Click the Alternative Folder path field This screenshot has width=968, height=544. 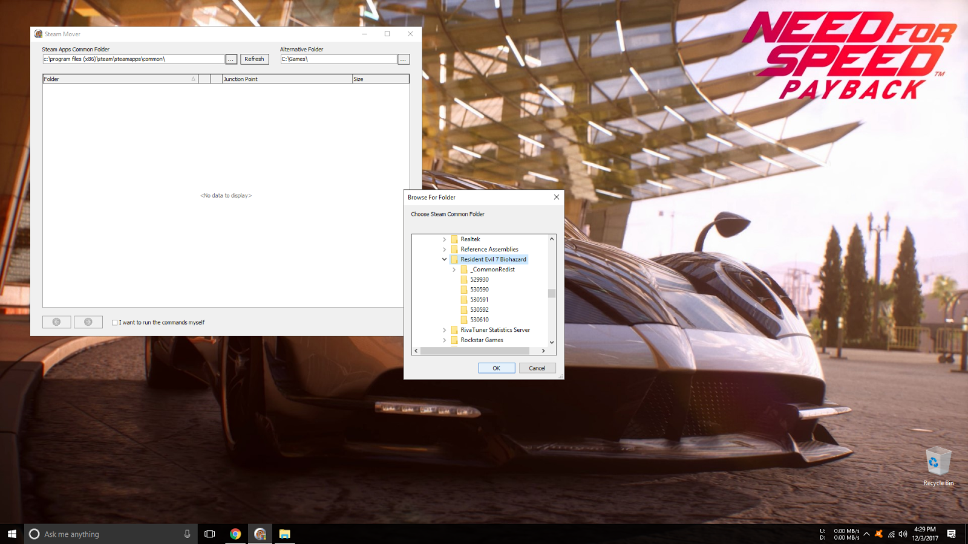[x=339, y=59]
